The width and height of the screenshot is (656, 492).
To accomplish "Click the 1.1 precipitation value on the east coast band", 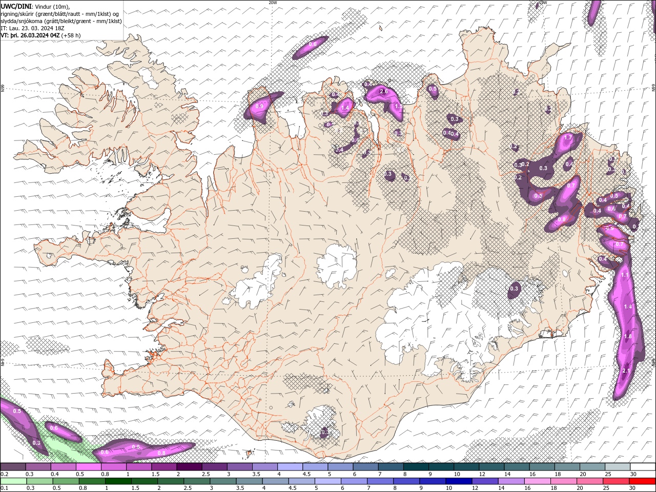I will [x=625, y=275].
